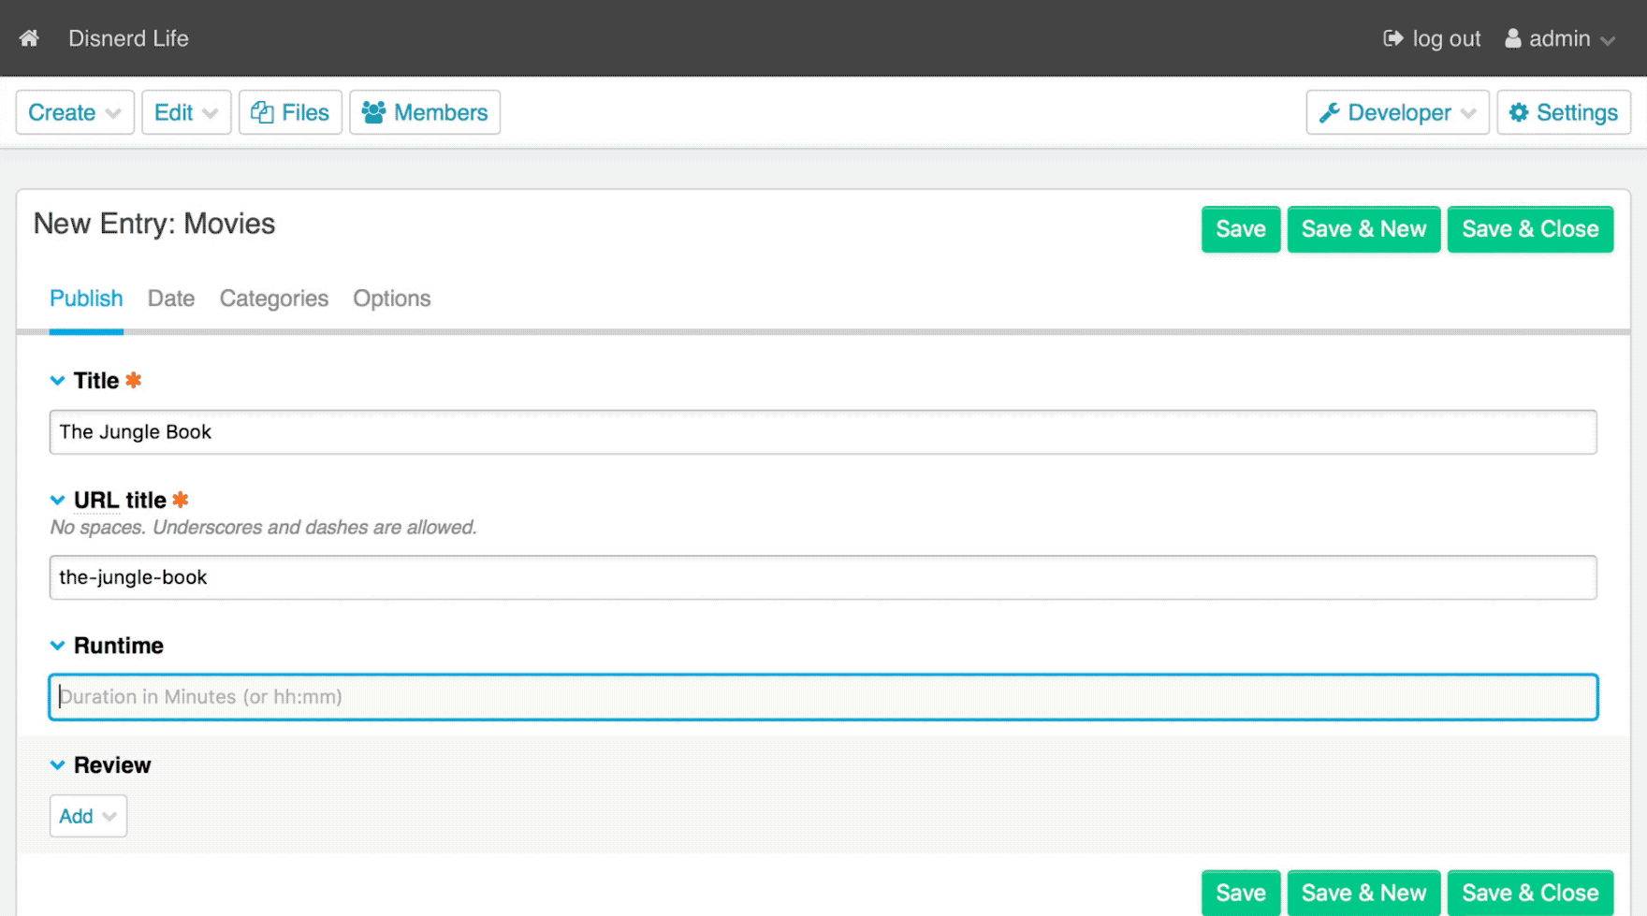Image resolution: width=1647 pixels, height=916 pixels.
Task: Go to the Members section
Action: 425,112
